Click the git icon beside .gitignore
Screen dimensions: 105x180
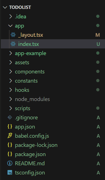(x=10, y=117)
